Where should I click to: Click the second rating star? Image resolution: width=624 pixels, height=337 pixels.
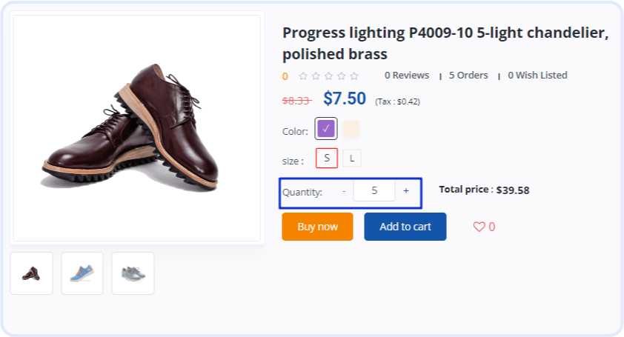point(316,76)
